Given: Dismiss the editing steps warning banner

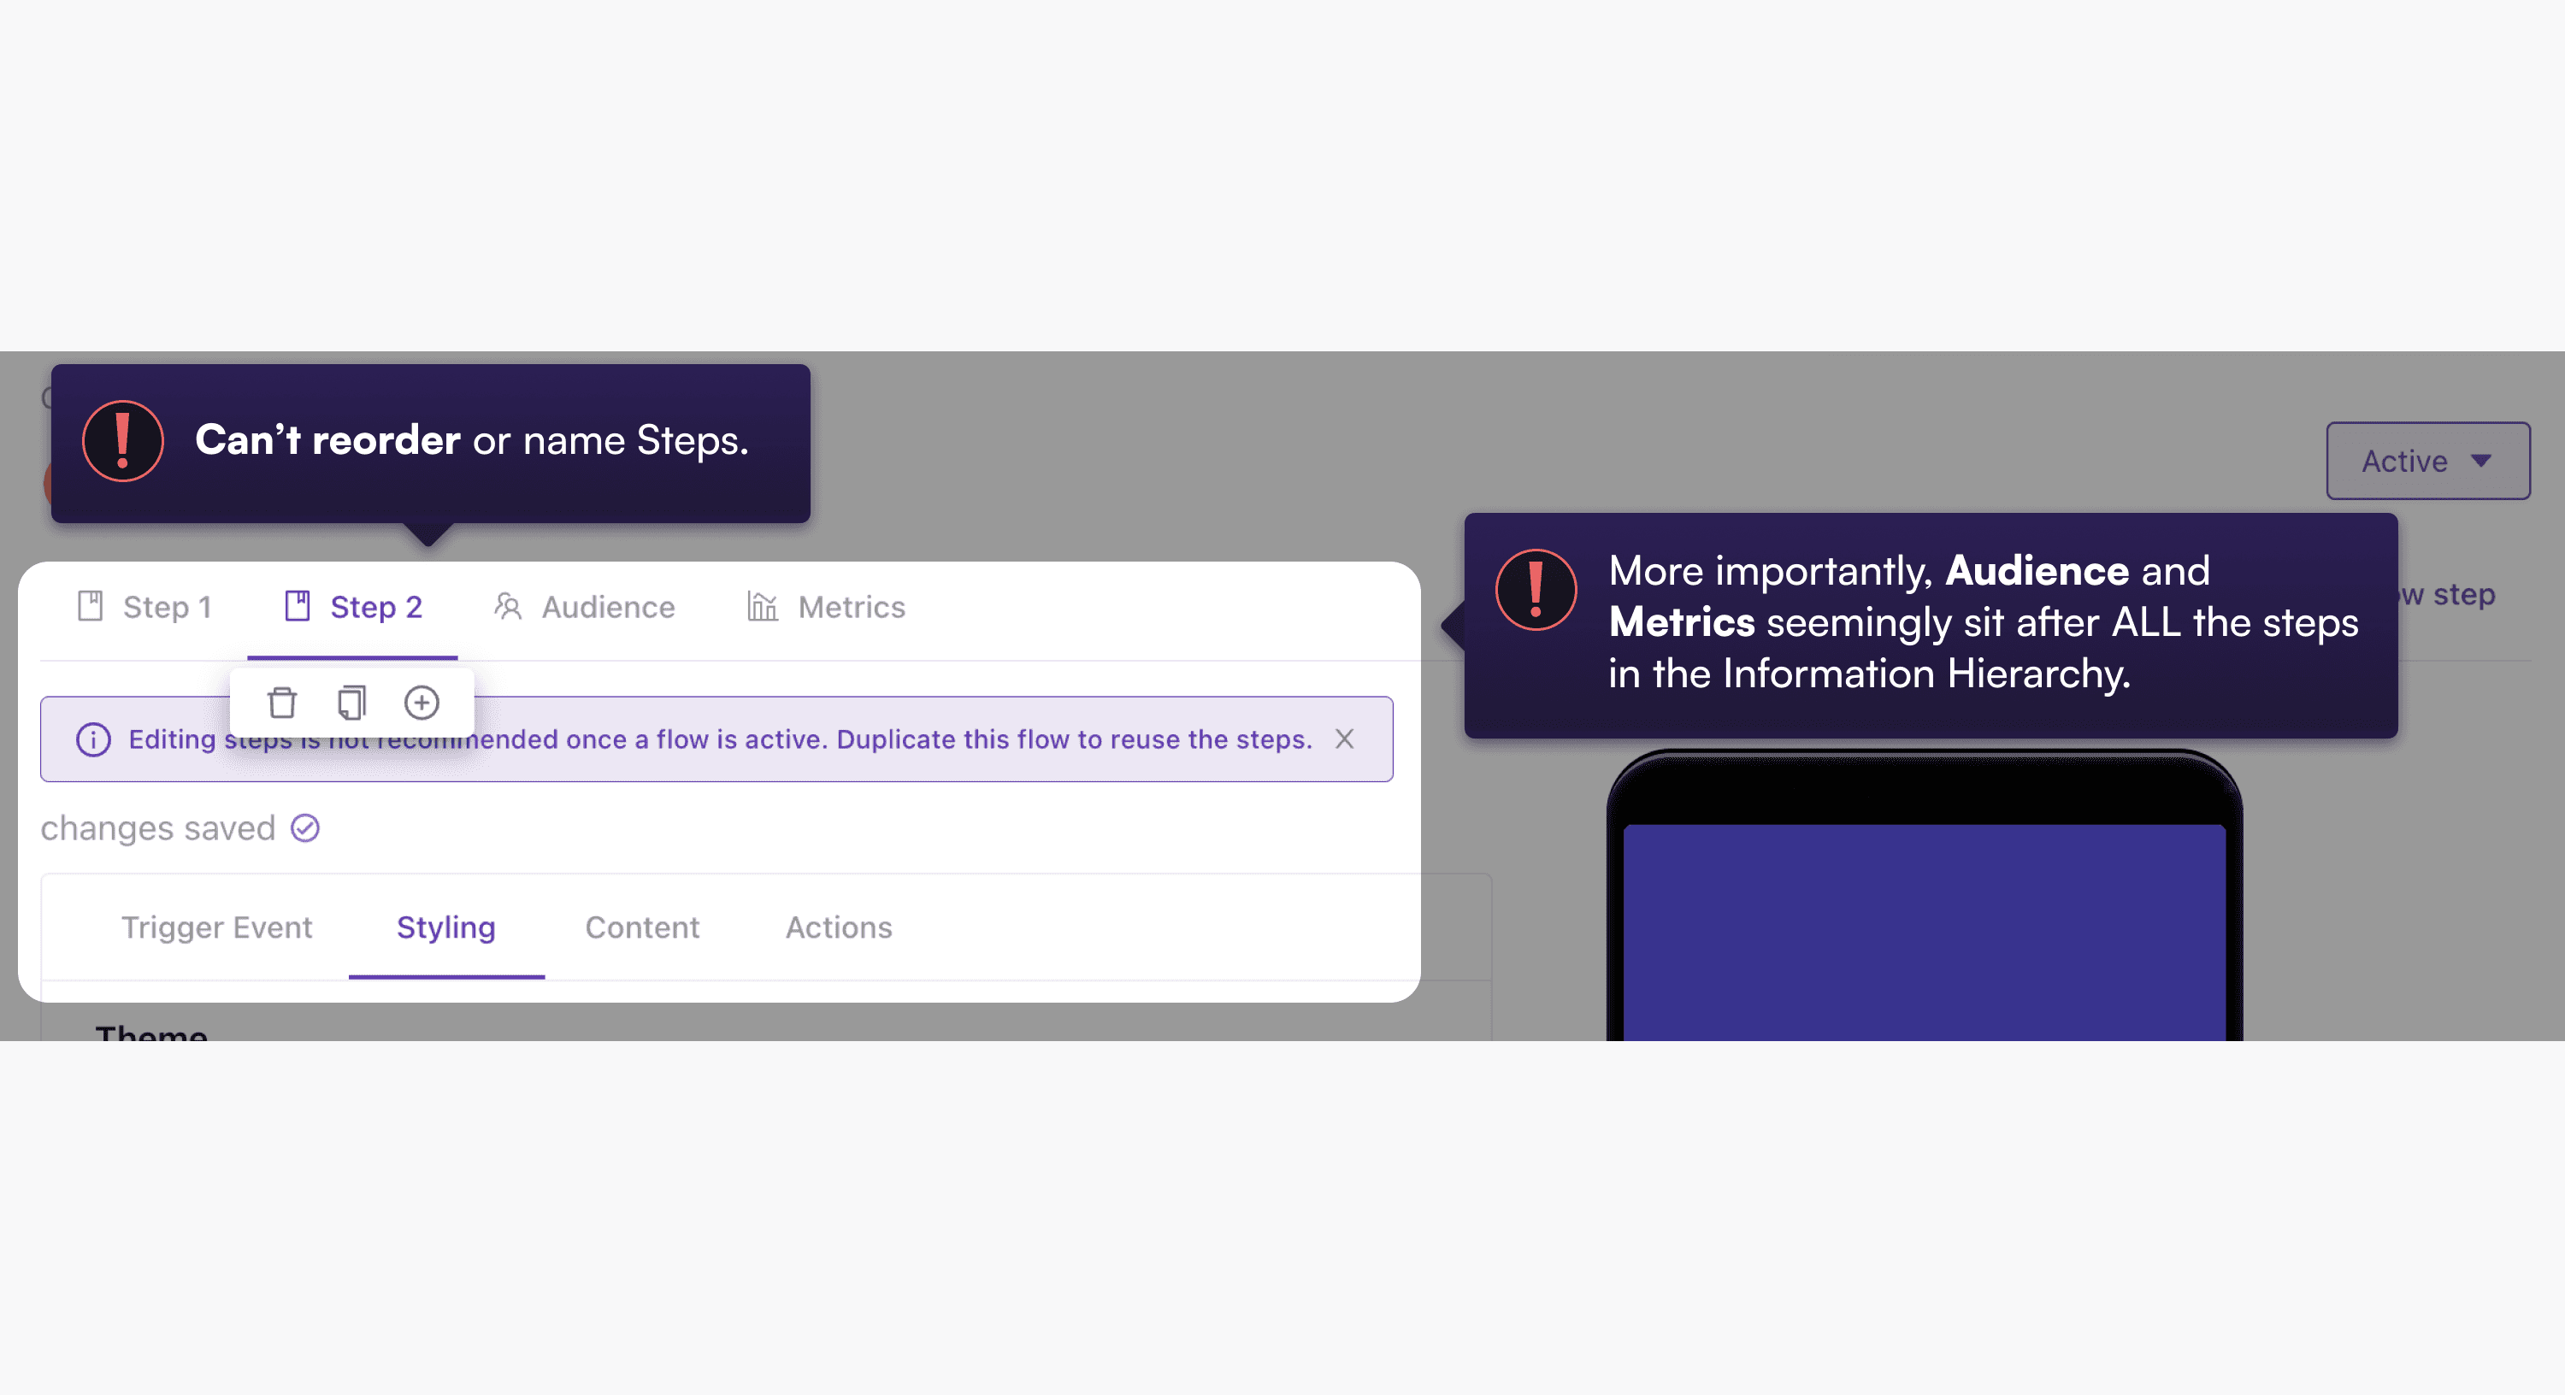Looking at the screenshot, I should pyautogui.click(x=1343, y=739).
